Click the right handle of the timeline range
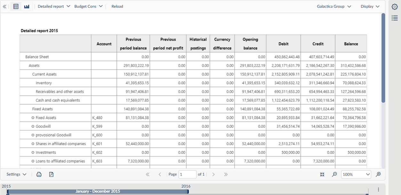Screen dimensions: 401x195 click(x=188, y=191)
